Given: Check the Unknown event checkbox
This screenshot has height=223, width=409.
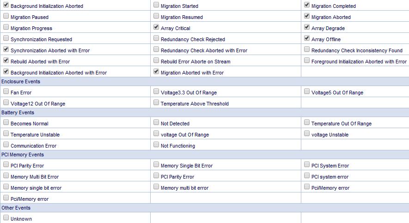Looking at the screenshot, I should tap(6, 218).
